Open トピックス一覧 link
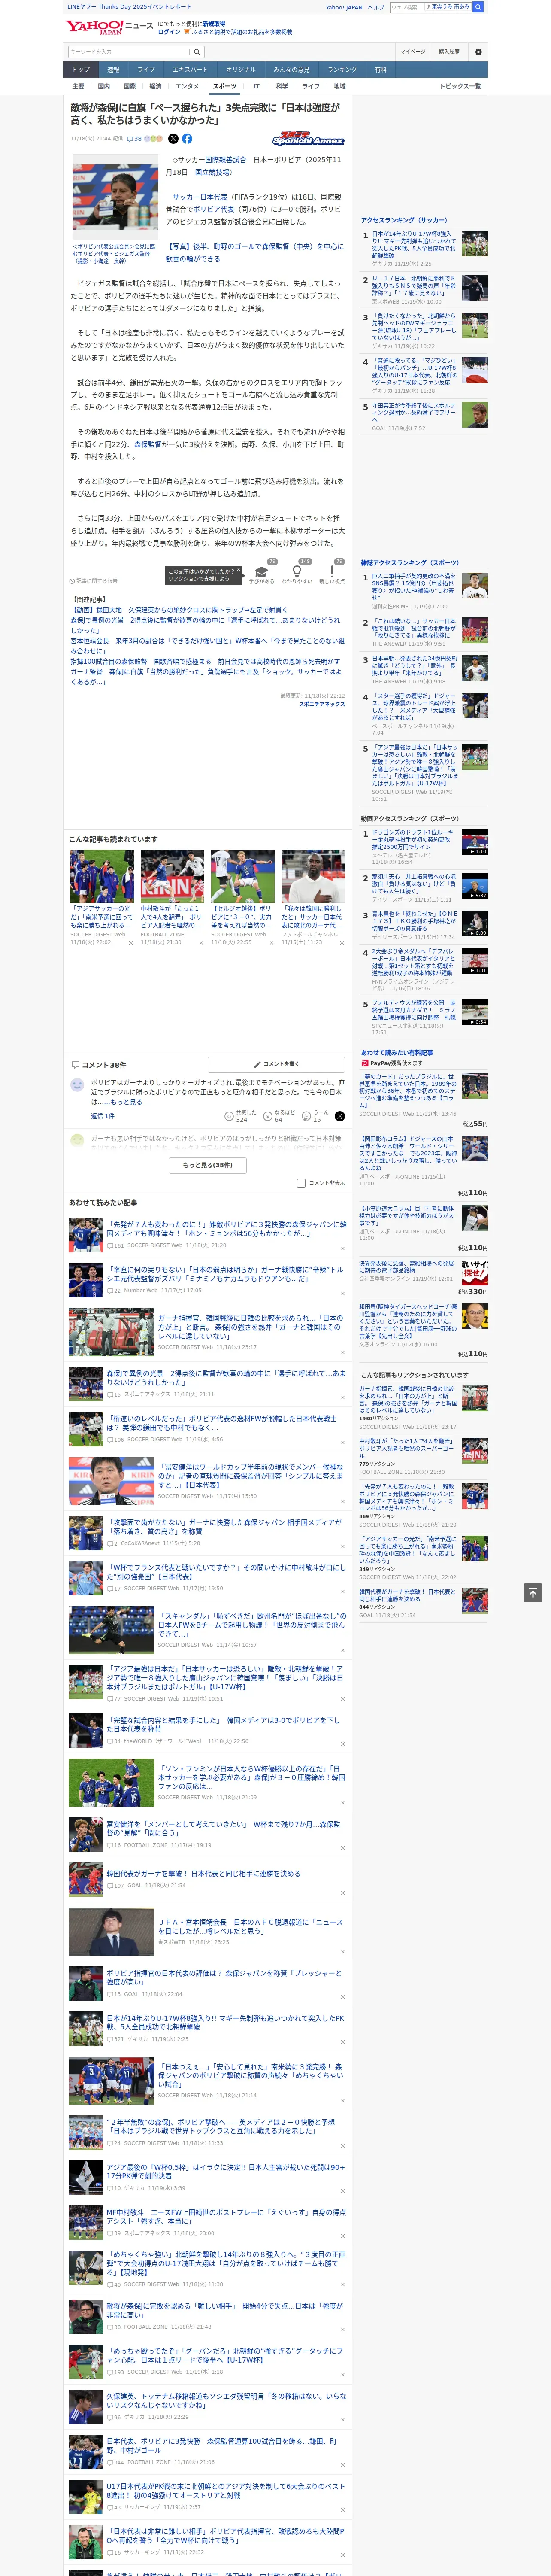Viewport: 551px width, 2576px height. 460,86
